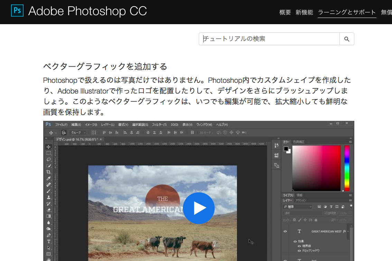The image size is (392, 261).
Task: Switch to the アクション tab
Action: [x=301, y=200]
